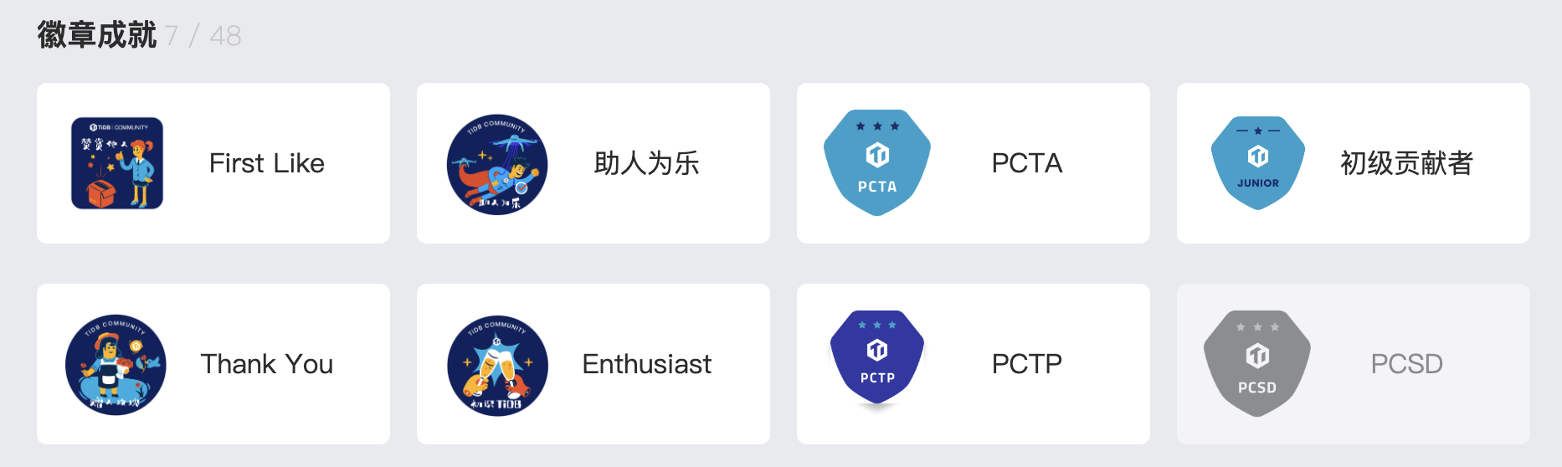Click the First Like badge icon
Screen dimensions: 1562x467
117,163
